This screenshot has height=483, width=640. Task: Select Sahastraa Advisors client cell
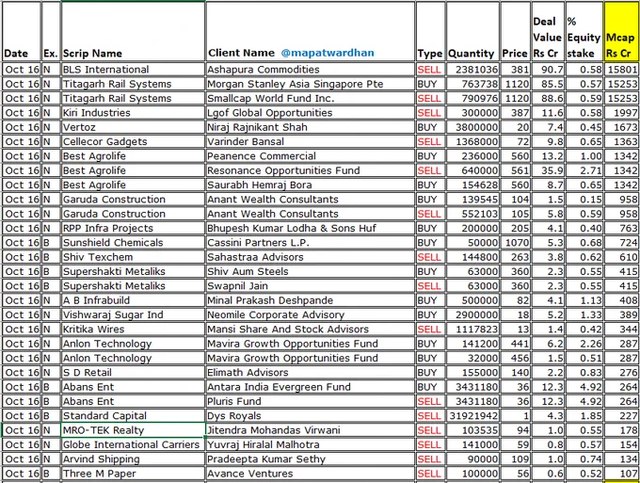311,257
